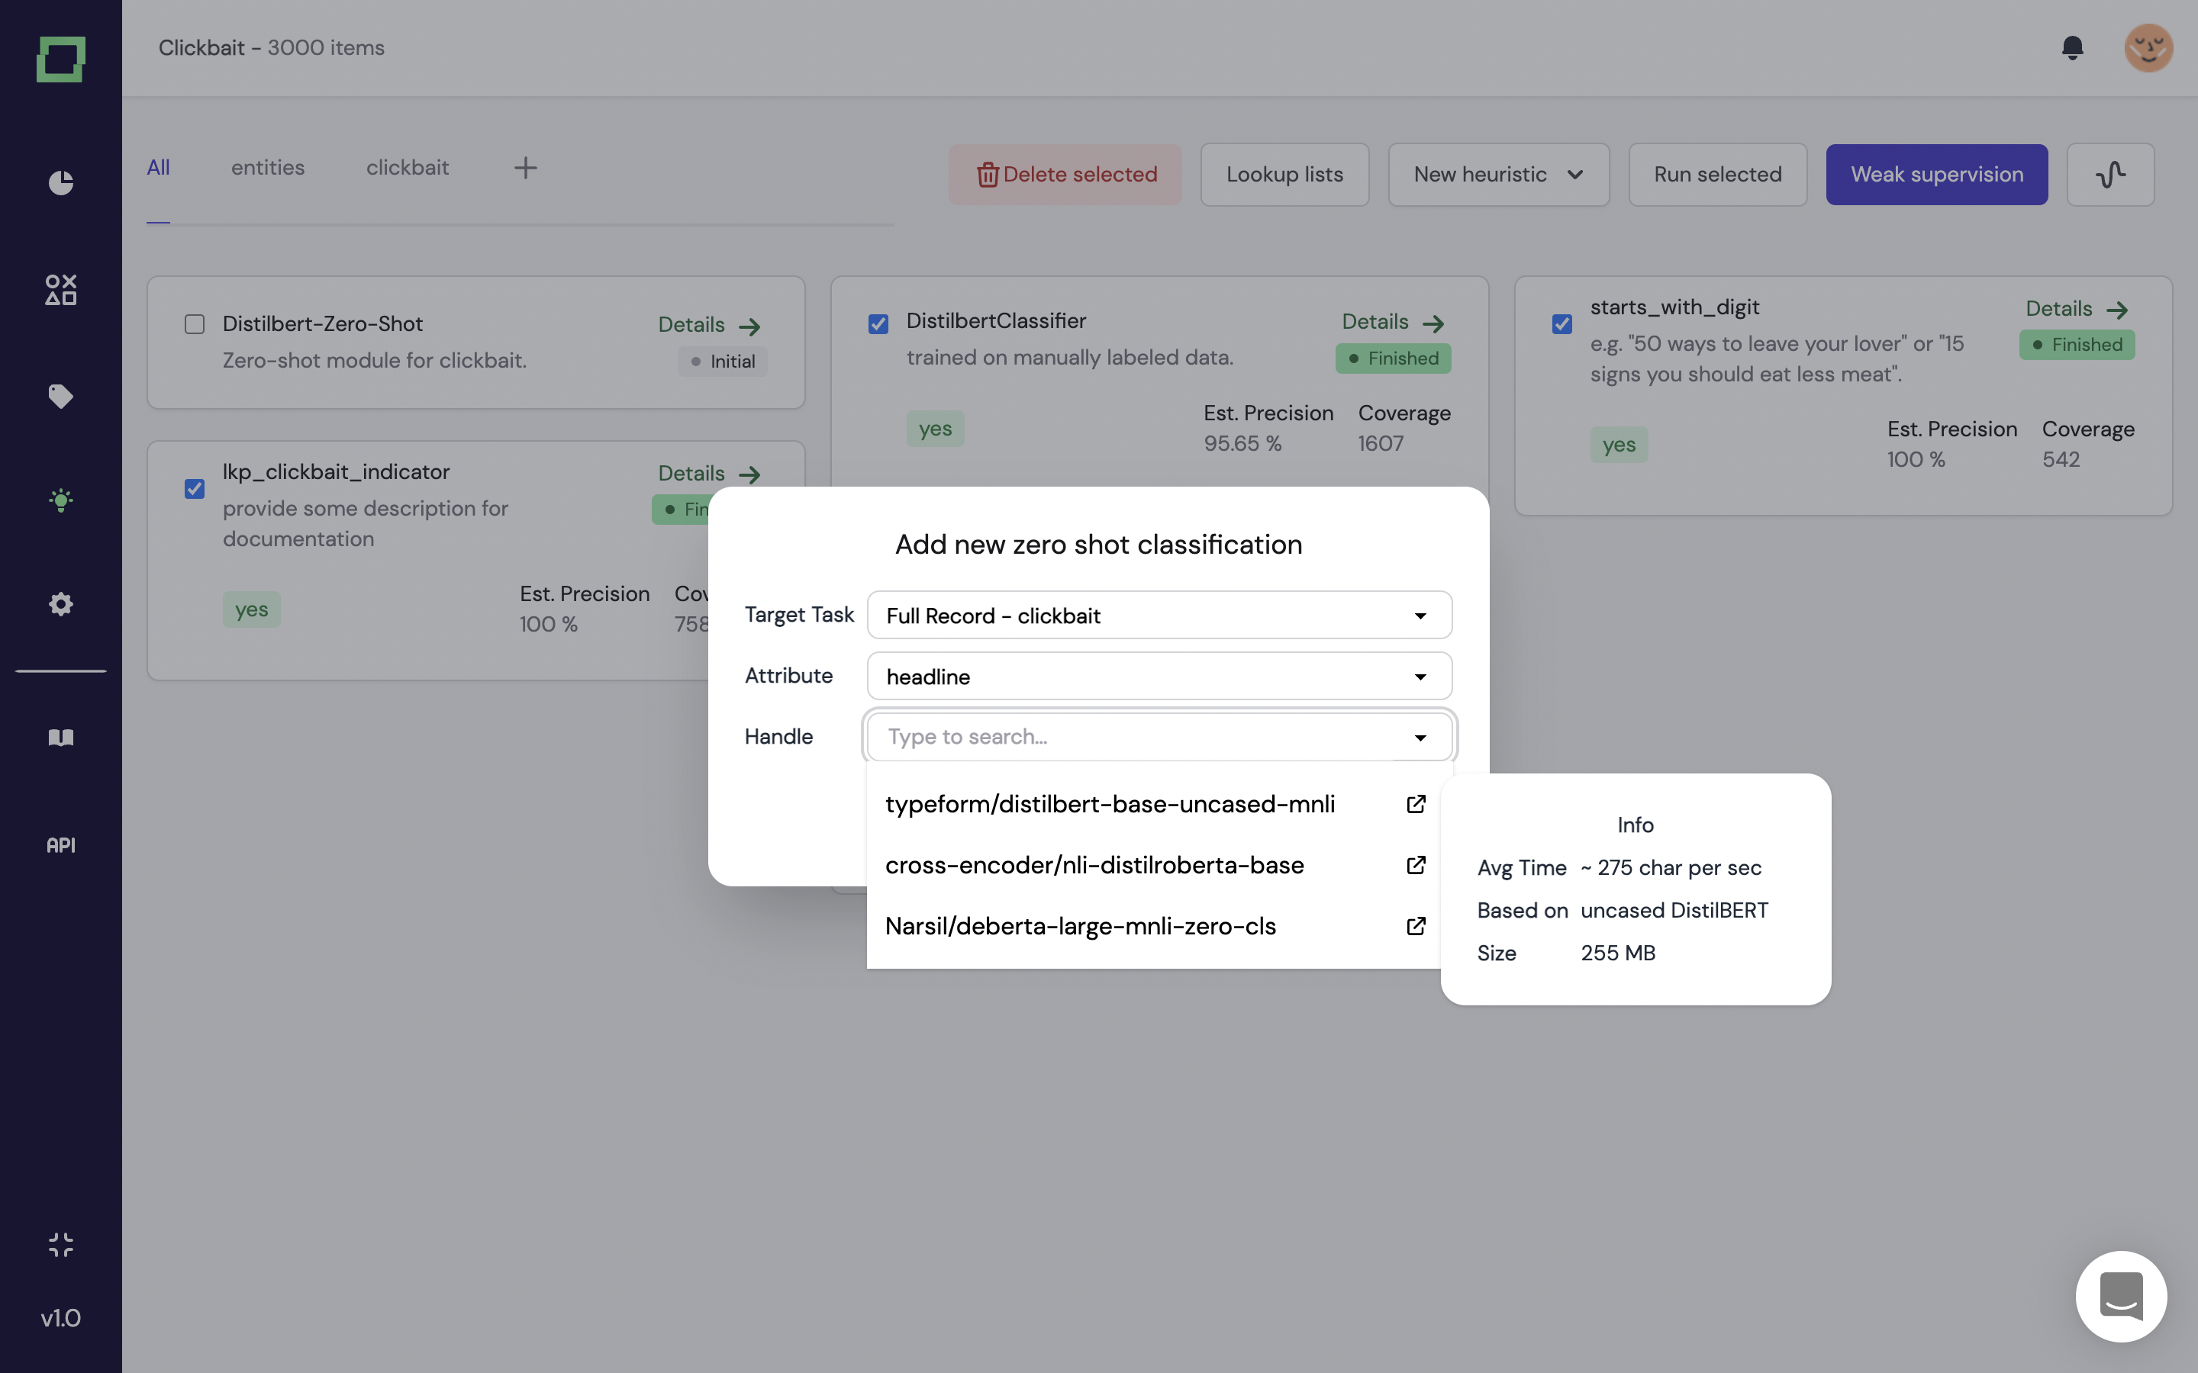2198x1373 pixels.
Task: Open the documentation book icon
Action: point(61,738)
